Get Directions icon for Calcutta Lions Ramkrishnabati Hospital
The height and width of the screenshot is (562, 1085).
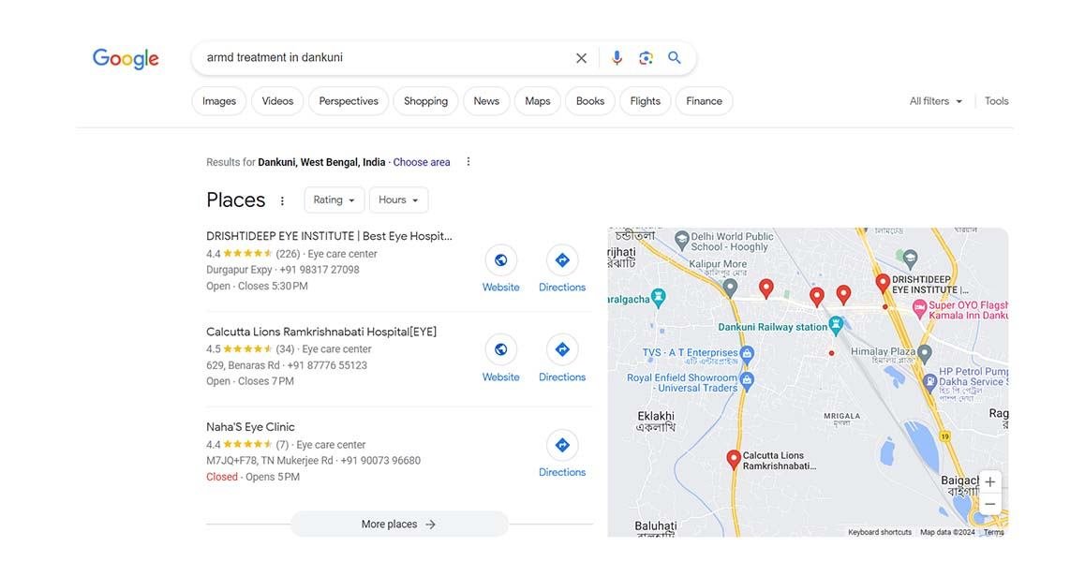[562, 349]
